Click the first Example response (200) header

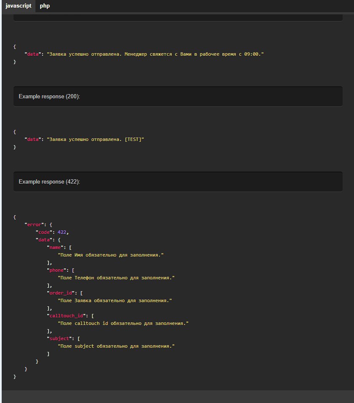pyautogui.click(x=178, y=96)
